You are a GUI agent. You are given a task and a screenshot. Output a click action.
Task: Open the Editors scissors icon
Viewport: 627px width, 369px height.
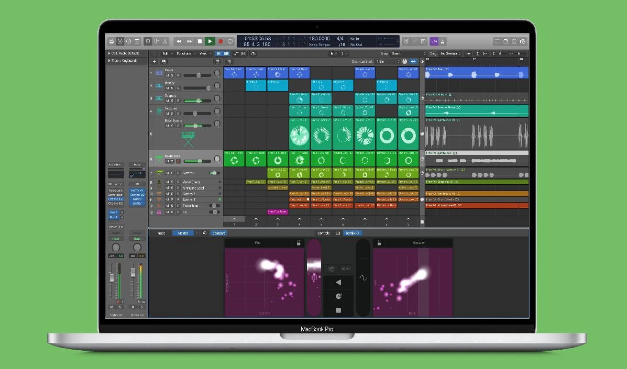tap(165, 41)
